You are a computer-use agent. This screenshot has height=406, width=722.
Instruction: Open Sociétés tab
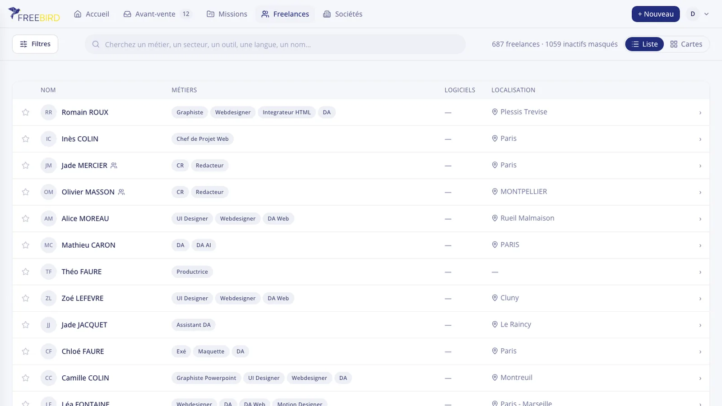click(x=343, y=14)
